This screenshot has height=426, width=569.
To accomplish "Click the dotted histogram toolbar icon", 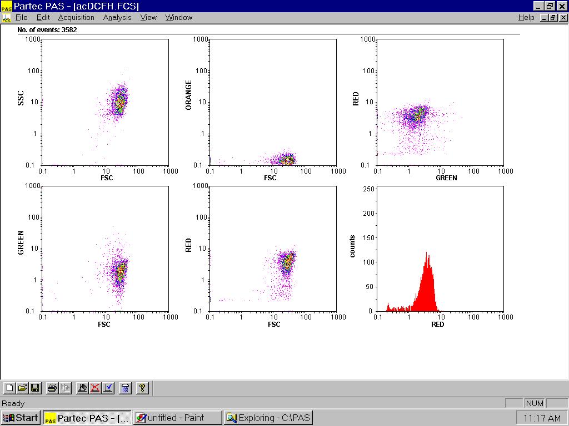I will (82, 388).
